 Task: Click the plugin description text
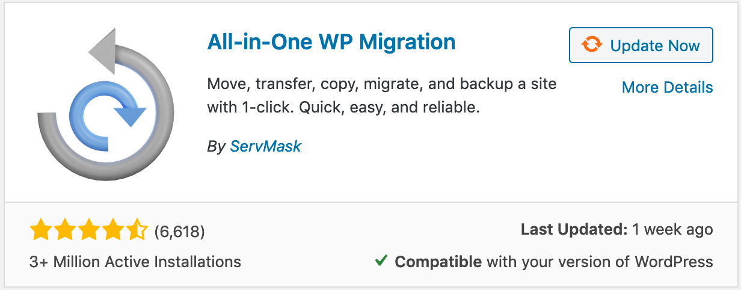tap(381, 96)
